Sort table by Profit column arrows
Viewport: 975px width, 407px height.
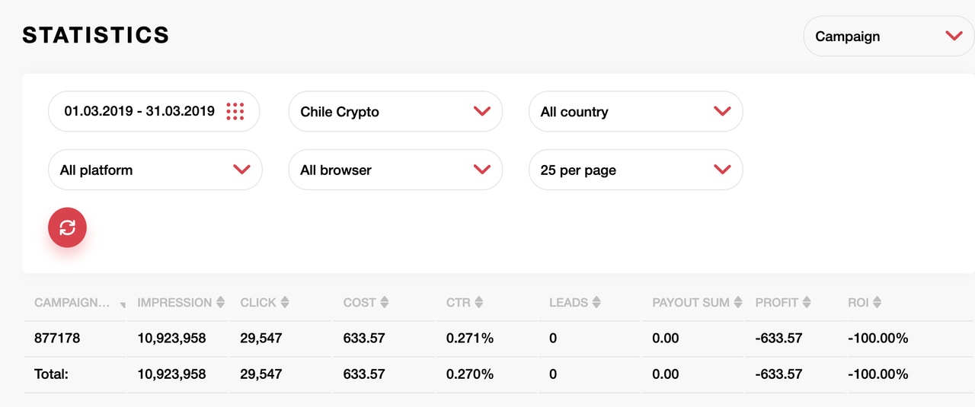click(x=807, y=302)
